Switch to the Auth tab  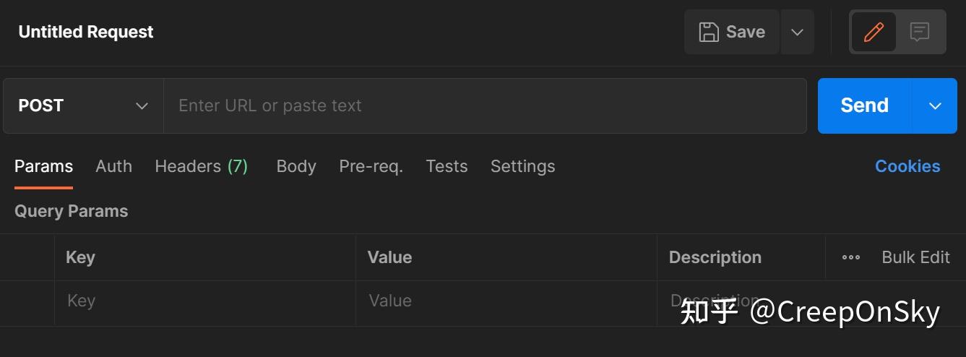tap(113, 166)
